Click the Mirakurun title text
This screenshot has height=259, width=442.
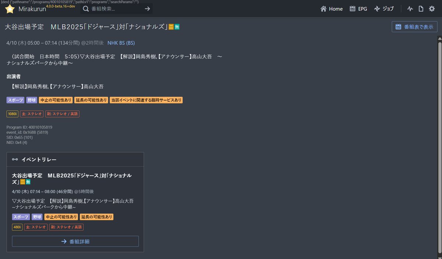point(32,9)
